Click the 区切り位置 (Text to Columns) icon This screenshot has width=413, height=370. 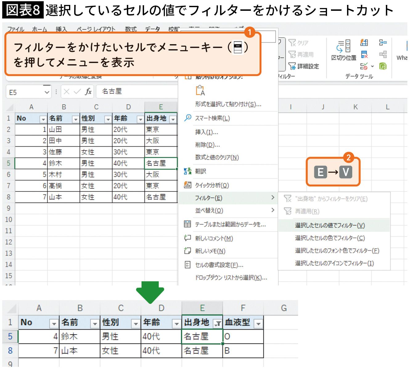tap(343, 46)
